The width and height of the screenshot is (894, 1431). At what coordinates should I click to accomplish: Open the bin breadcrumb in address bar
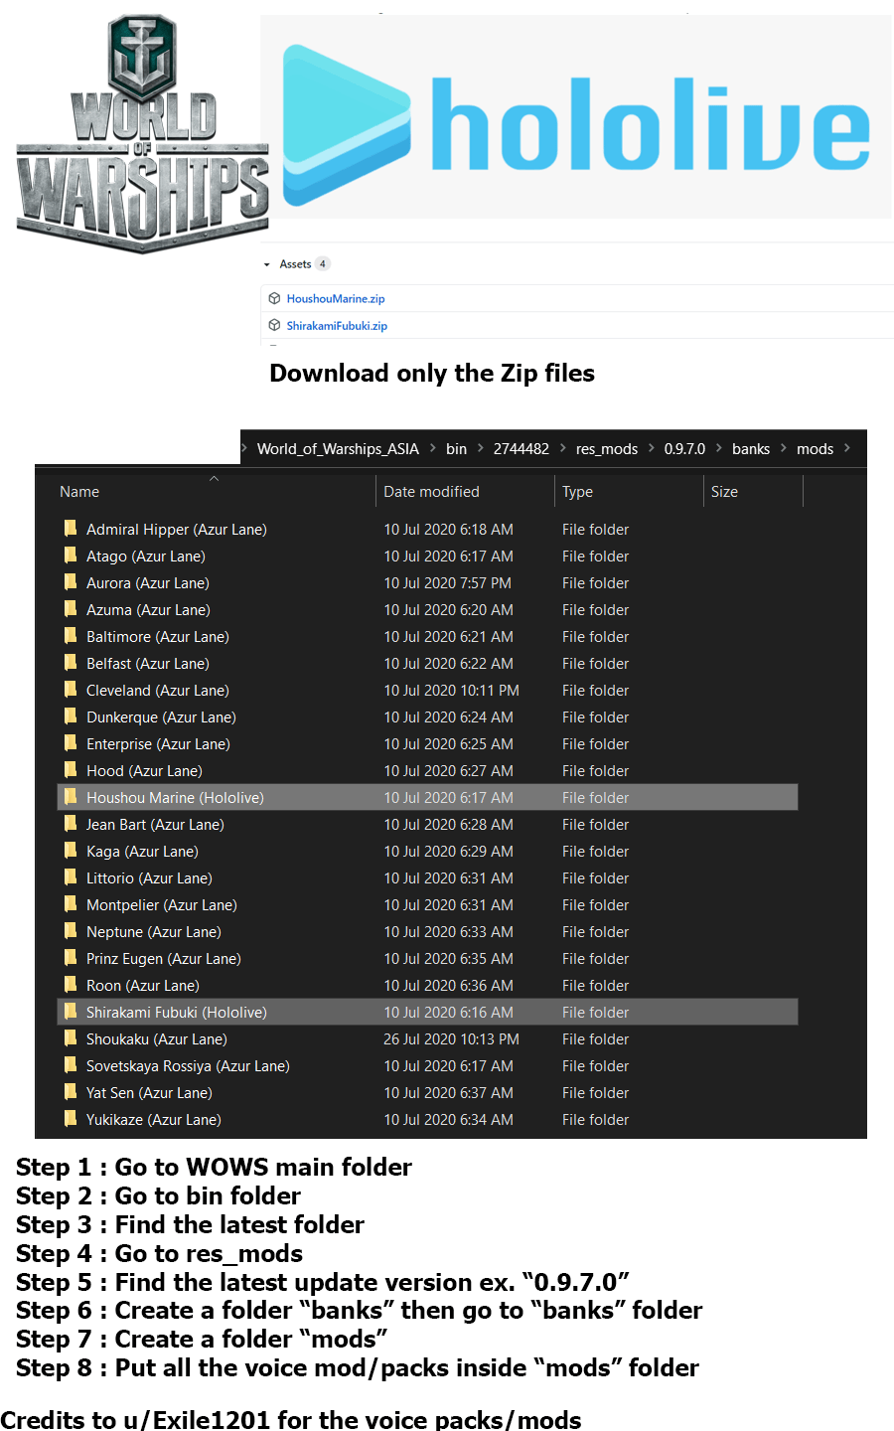click(x=456, y=449)
